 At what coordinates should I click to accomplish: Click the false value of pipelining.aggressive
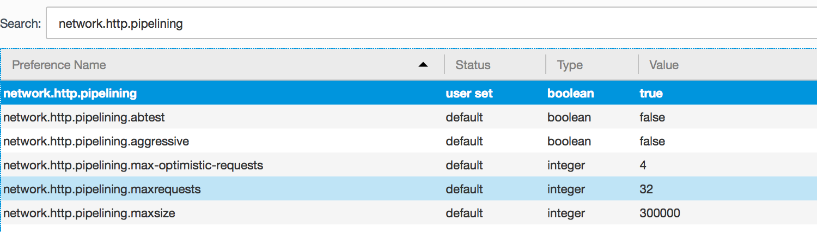click(x=652, y=142)
